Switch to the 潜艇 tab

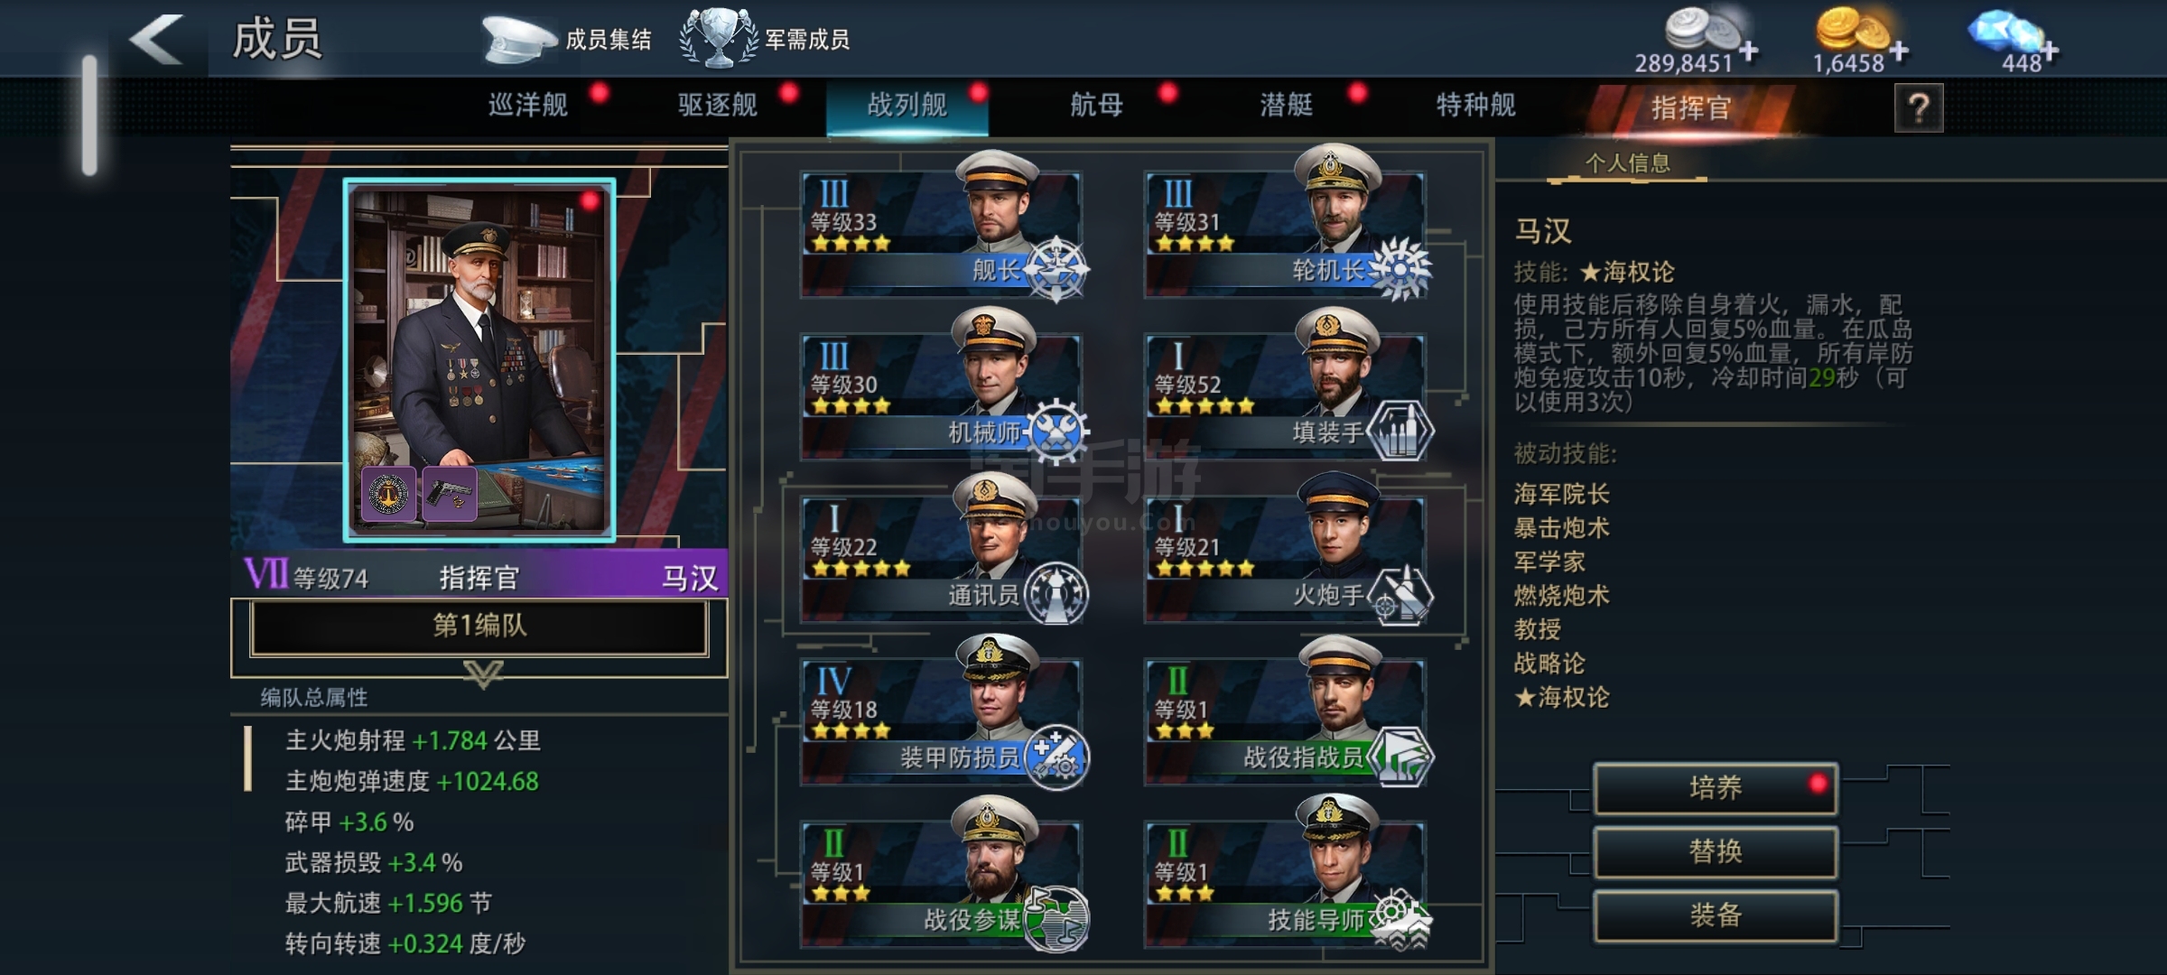click(1287, 106)
